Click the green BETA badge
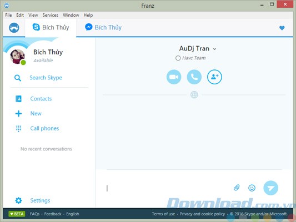This screenshot has width=296, height=222. tap(17, 214)
